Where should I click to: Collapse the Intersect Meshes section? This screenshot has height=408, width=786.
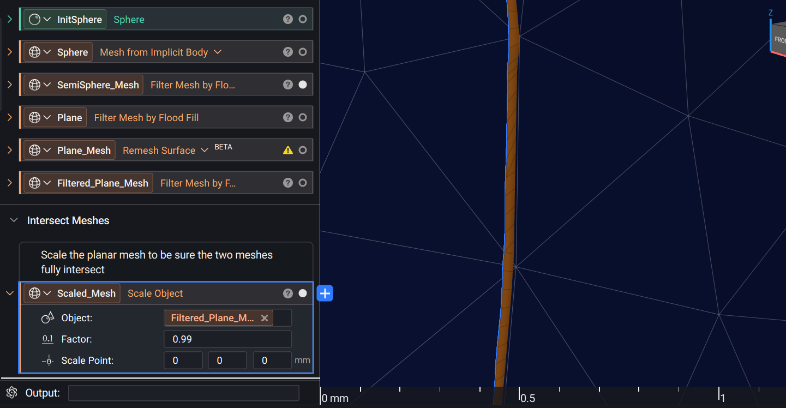click(14, 220)
